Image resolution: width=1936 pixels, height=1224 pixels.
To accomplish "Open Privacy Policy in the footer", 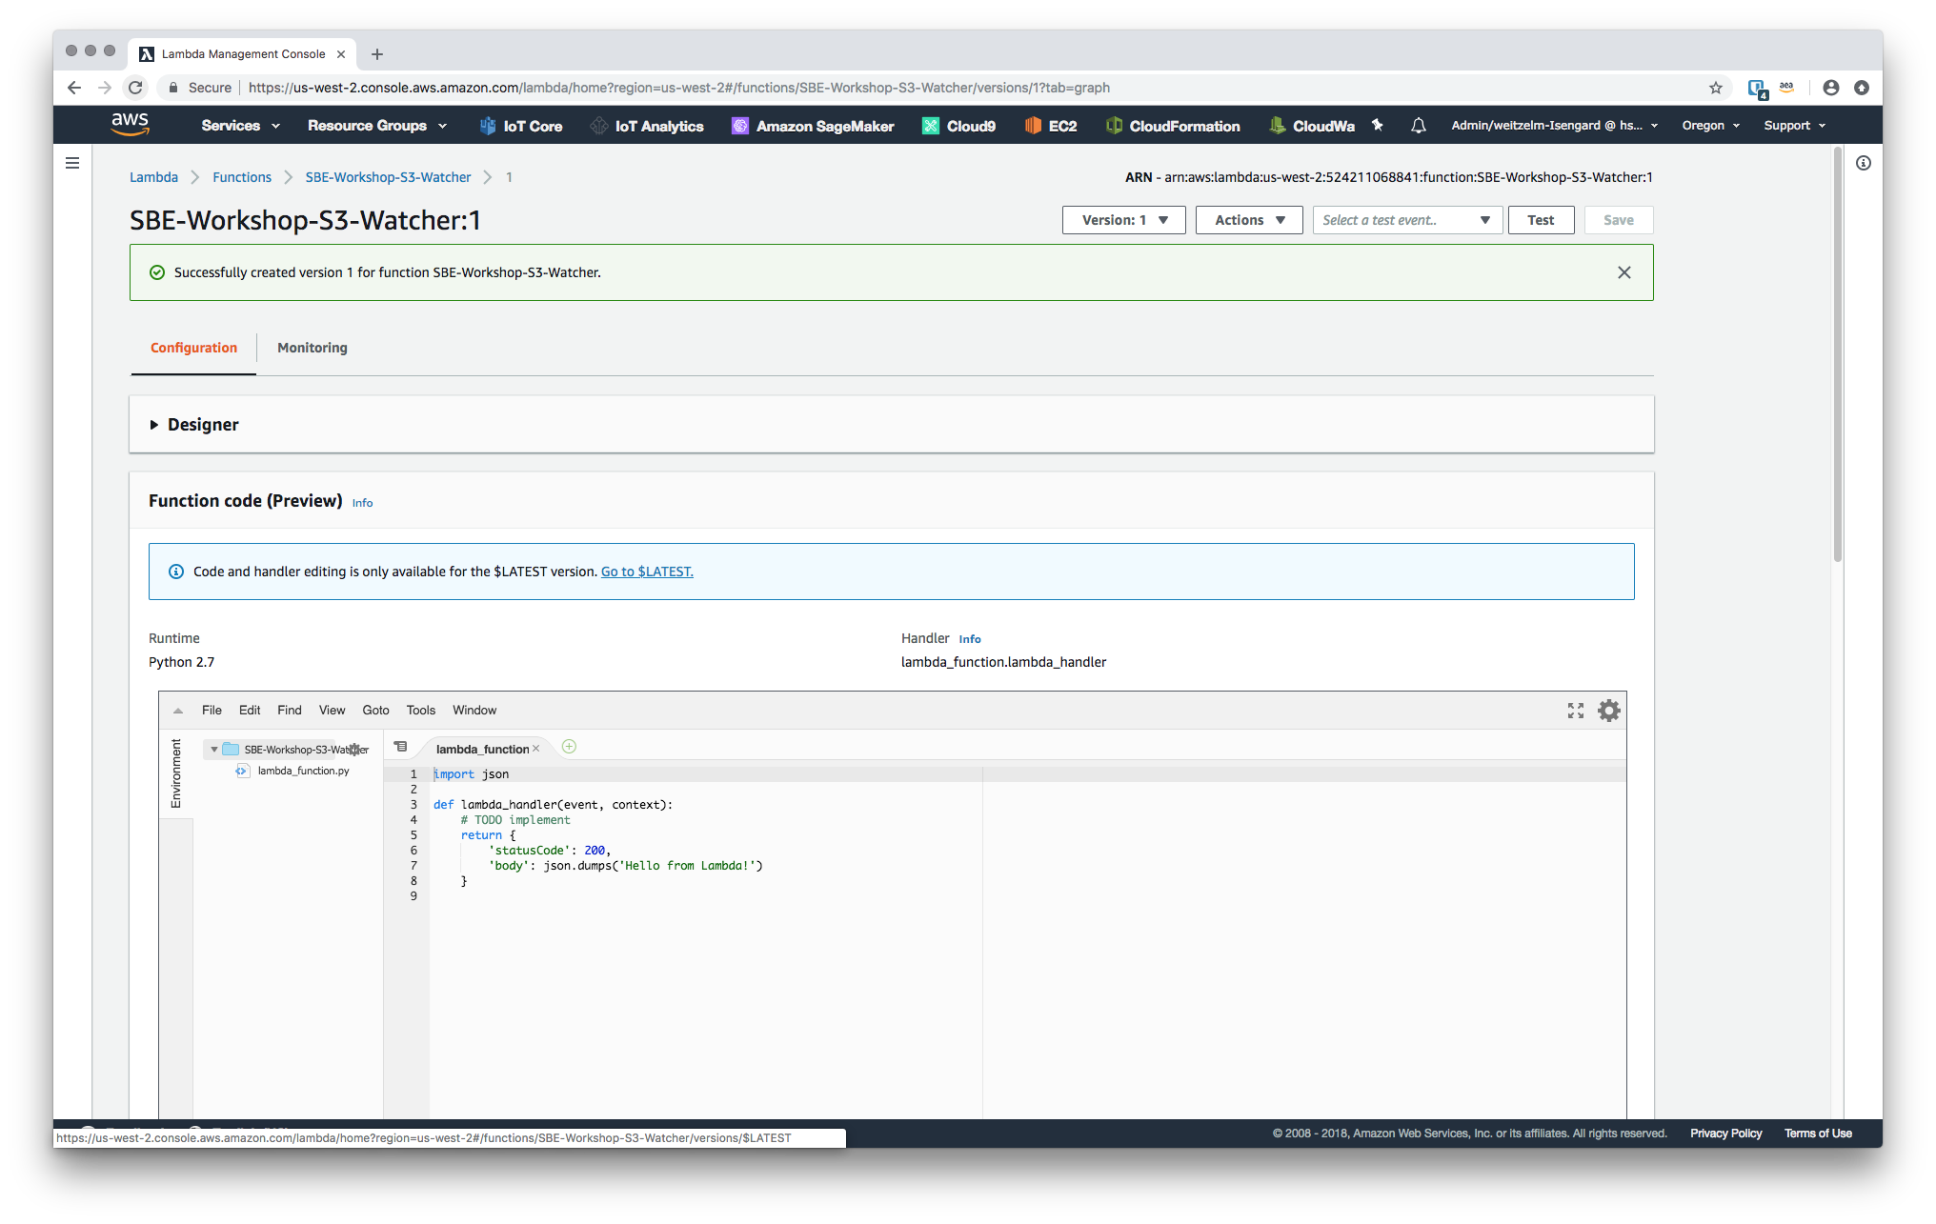I will pyautogui.click(x=1726, y=1134).
